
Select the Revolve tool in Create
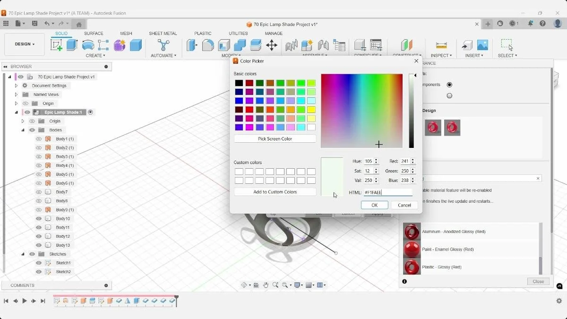coord(88,45)
